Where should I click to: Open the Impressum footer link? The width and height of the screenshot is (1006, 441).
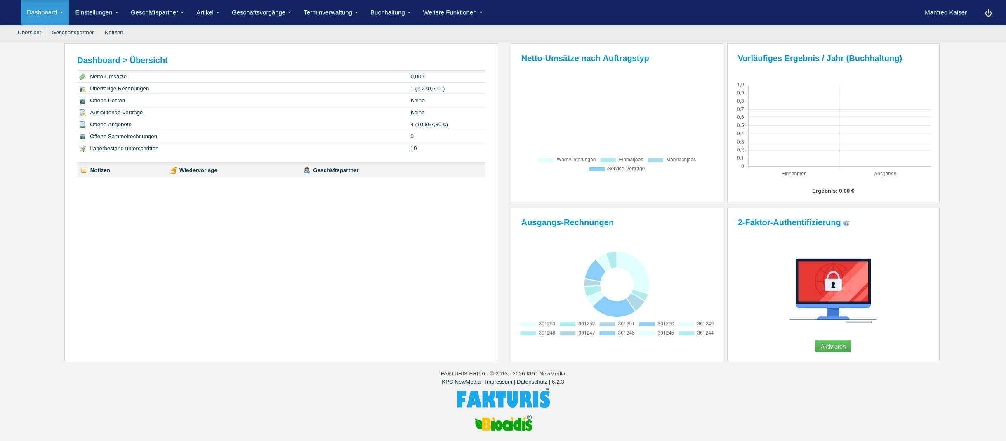click(498, 382)
